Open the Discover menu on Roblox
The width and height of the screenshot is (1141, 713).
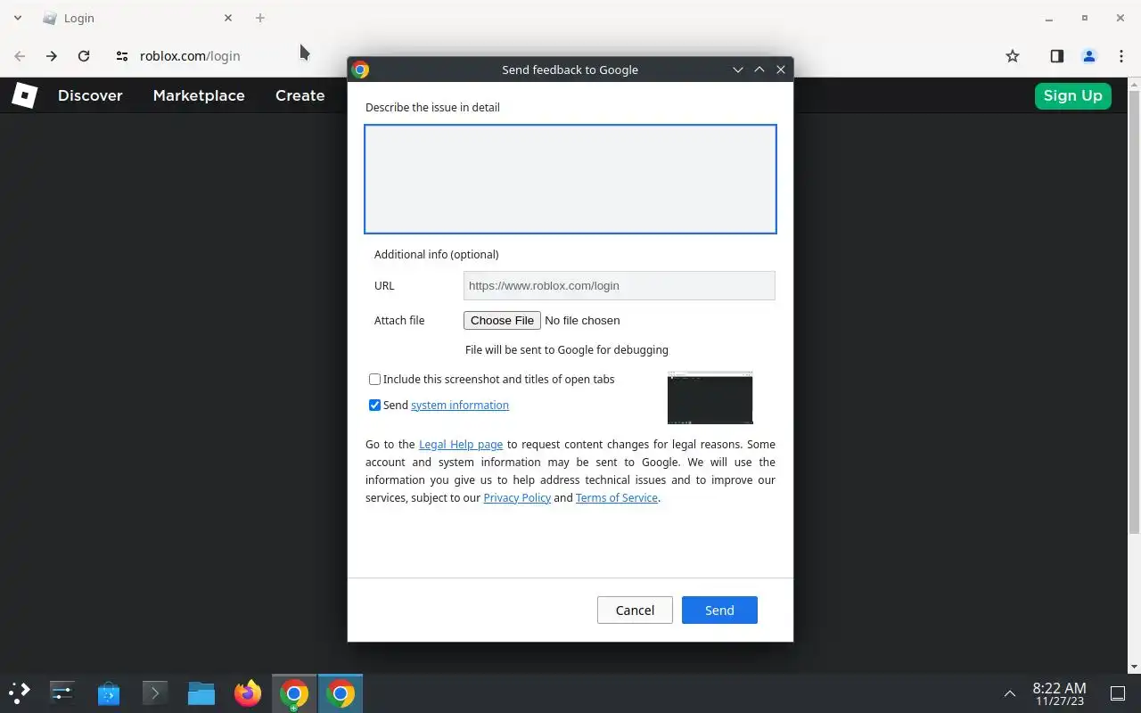pyautogui.click(x=90, y=95)
